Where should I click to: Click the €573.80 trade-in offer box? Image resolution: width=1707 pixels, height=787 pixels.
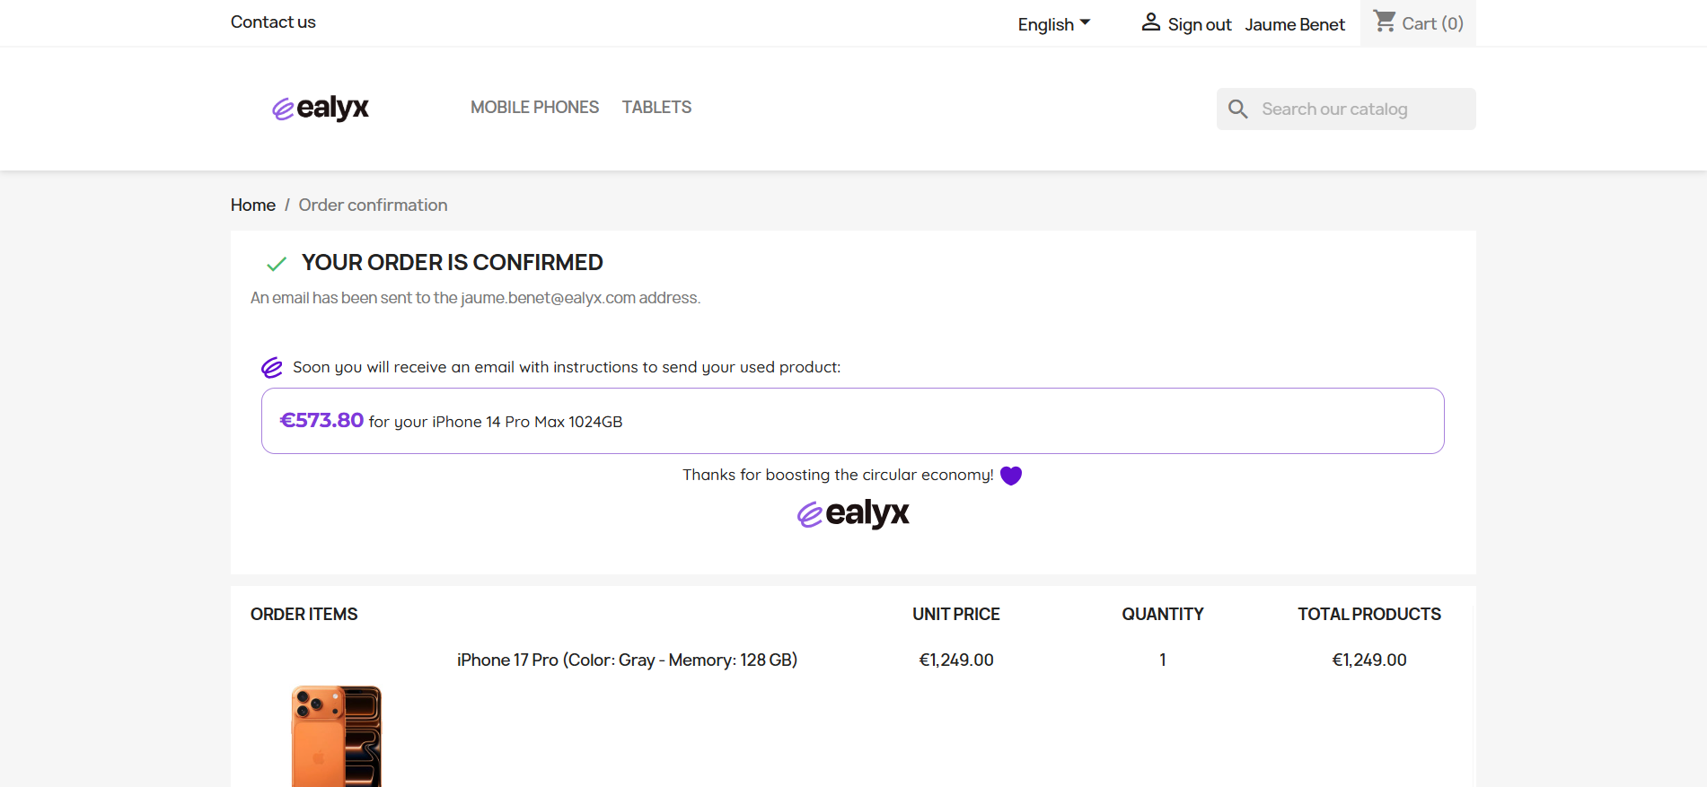click(852, 421)
